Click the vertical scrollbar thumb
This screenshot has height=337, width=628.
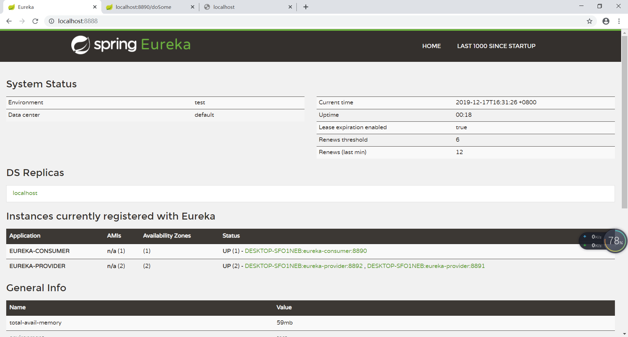pos(624,122)
